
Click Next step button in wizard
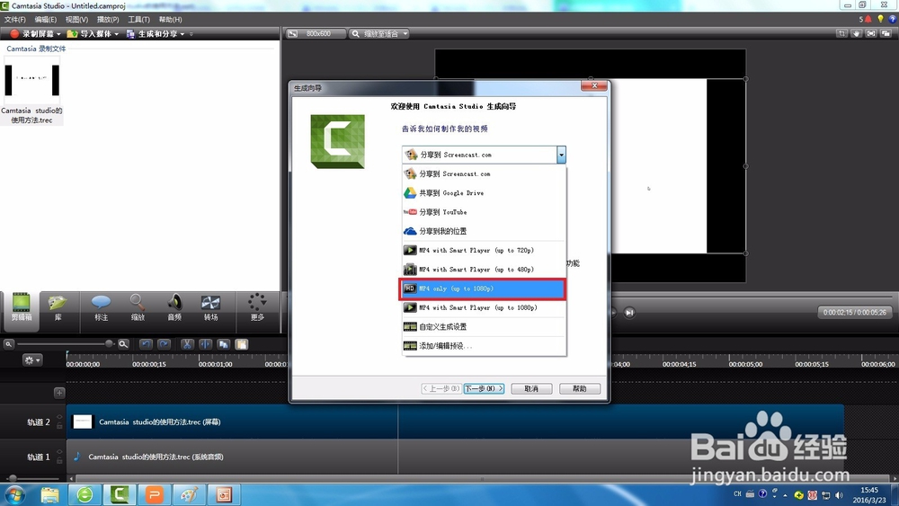click(x=484, y=388)
